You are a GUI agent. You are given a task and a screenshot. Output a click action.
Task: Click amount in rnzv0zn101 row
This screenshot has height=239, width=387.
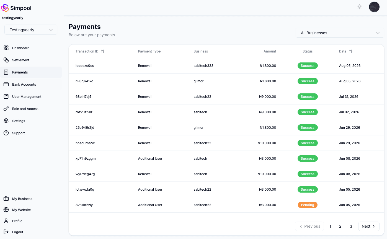click(x=267, y=112)
